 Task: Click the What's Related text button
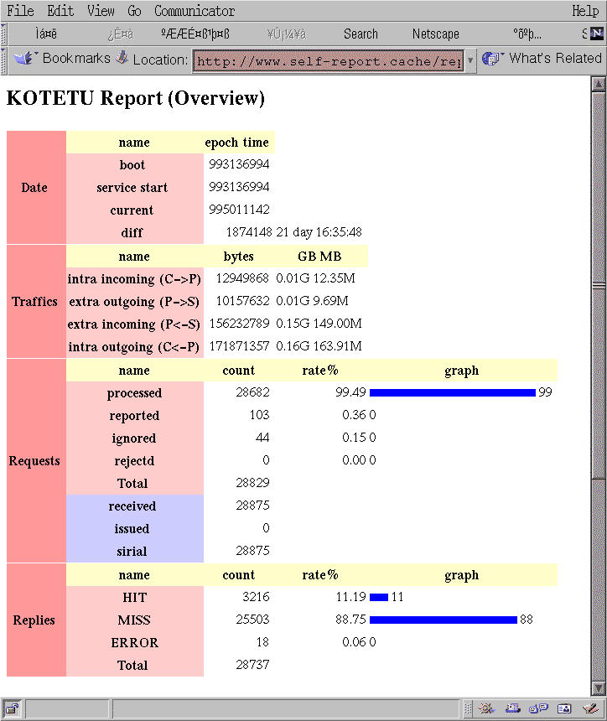tap(555, 59)
